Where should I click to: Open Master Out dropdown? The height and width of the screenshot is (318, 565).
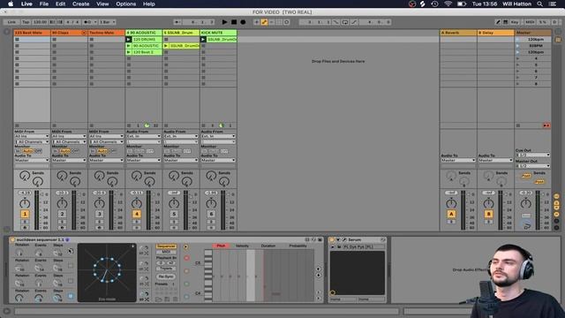[533, 166]
